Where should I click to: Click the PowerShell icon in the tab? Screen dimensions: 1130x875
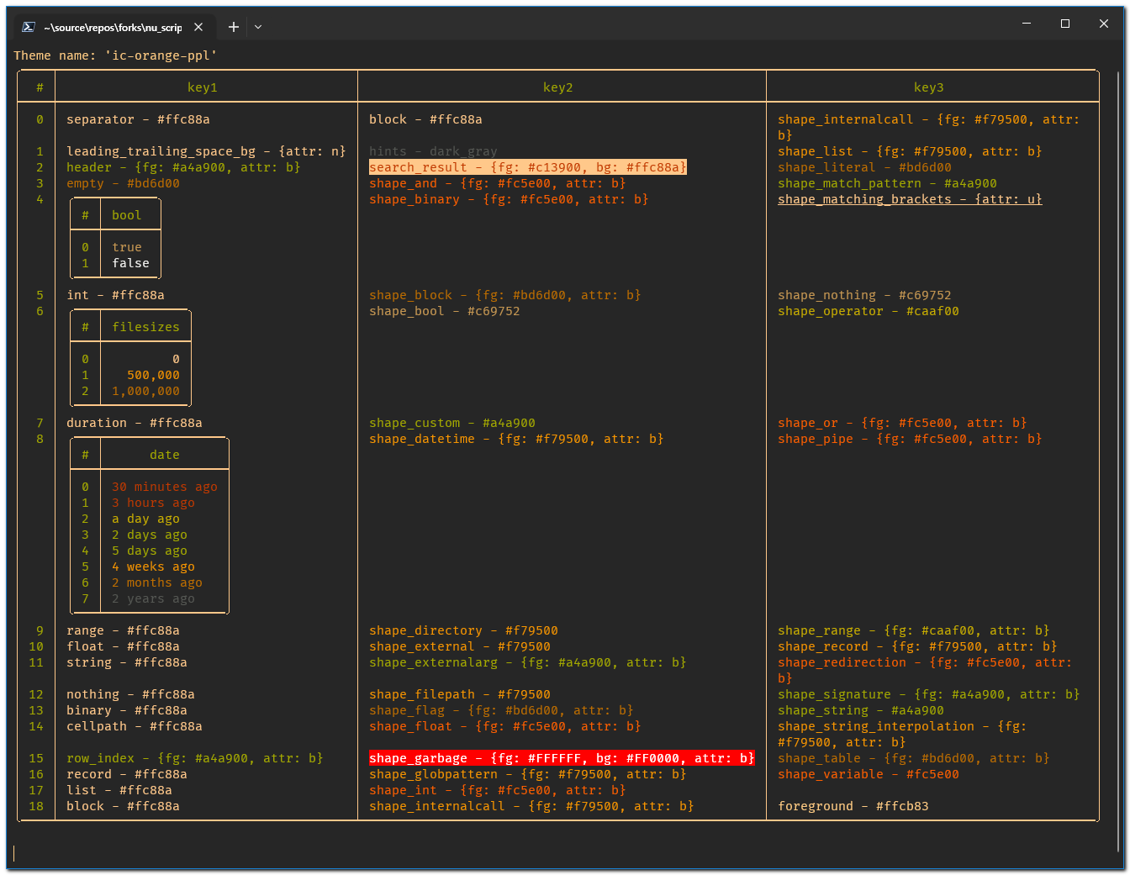pyautogui.click(x=29, y=27)
